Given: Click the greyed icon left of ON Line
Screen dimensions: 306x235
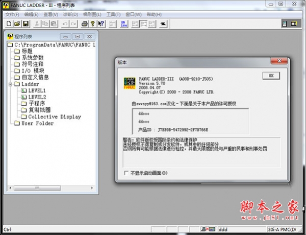Looking at the screenshot, I should point(112,24).
